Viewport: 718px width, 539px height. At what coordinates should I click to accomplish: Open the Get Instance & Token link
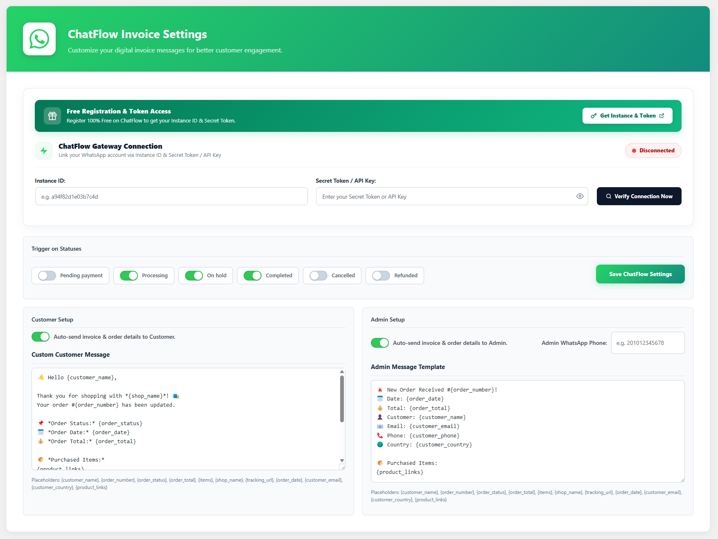tap(628, 116)
